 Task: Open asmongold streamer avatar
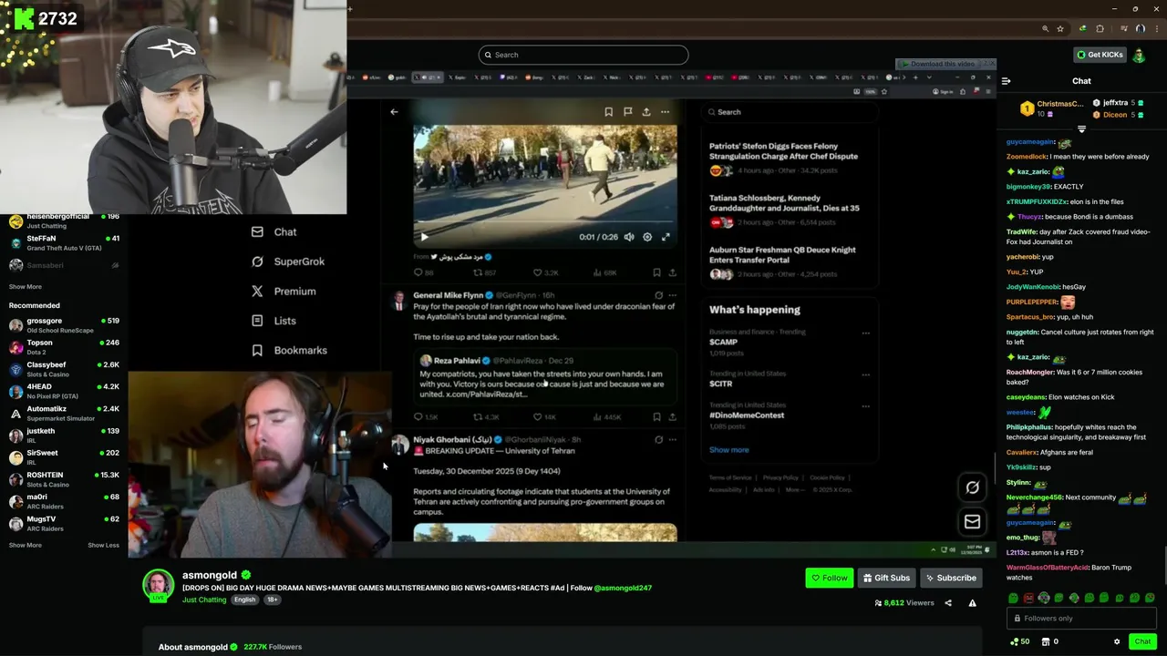coord(159,584)
